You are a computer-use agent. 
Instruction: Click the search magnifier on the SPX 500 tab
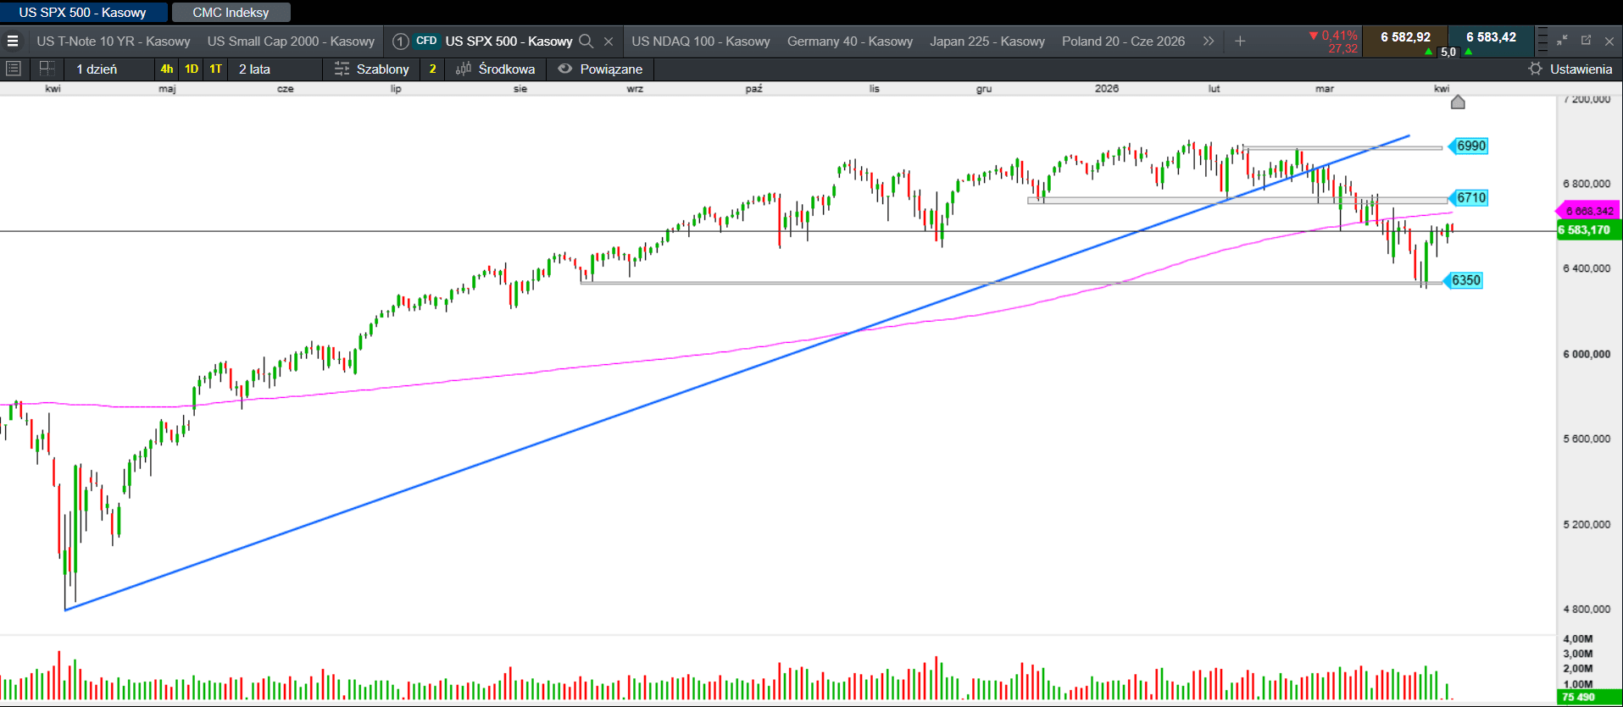coord(586,41)
